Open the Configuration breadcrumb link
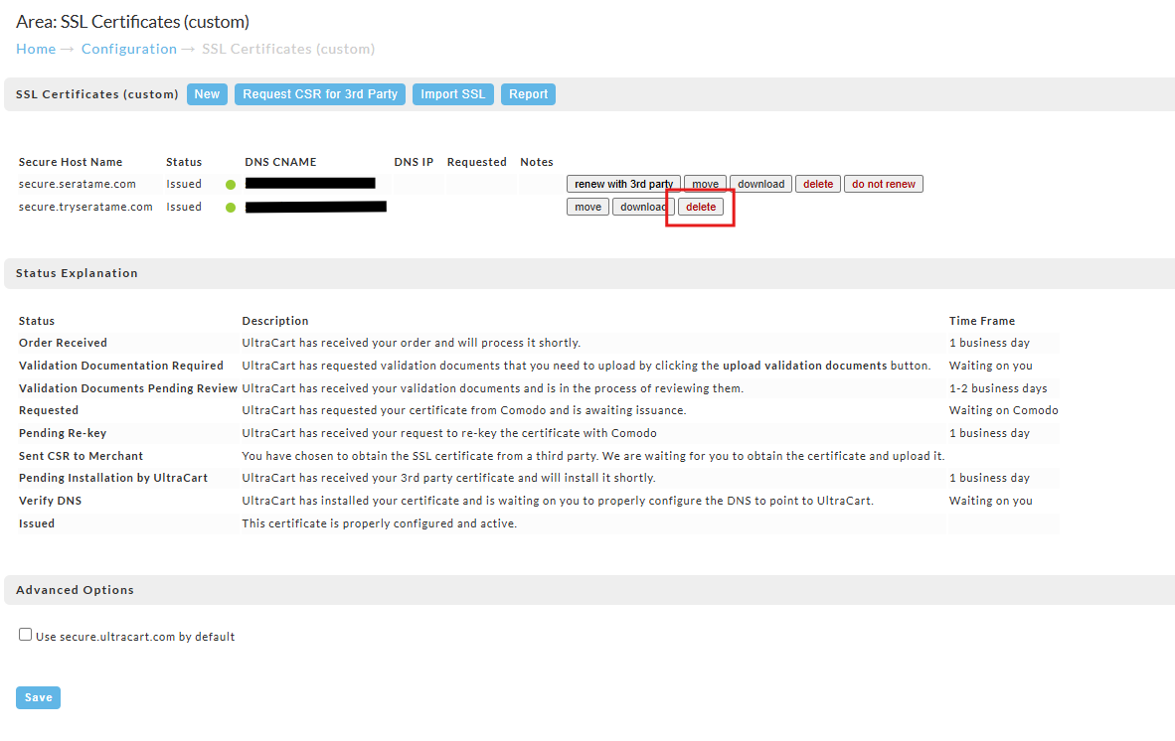1175x741 pixels. click(x=129, y=49)
